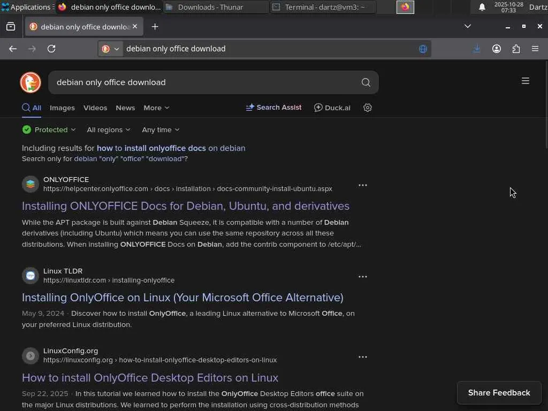Open Search Assist
The image size is (548, 411).
click(273, 108)
